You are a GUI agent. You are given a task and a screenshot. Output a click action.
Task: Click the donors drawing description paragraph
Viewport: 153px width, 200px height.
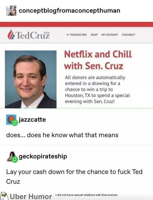[97, 89]
